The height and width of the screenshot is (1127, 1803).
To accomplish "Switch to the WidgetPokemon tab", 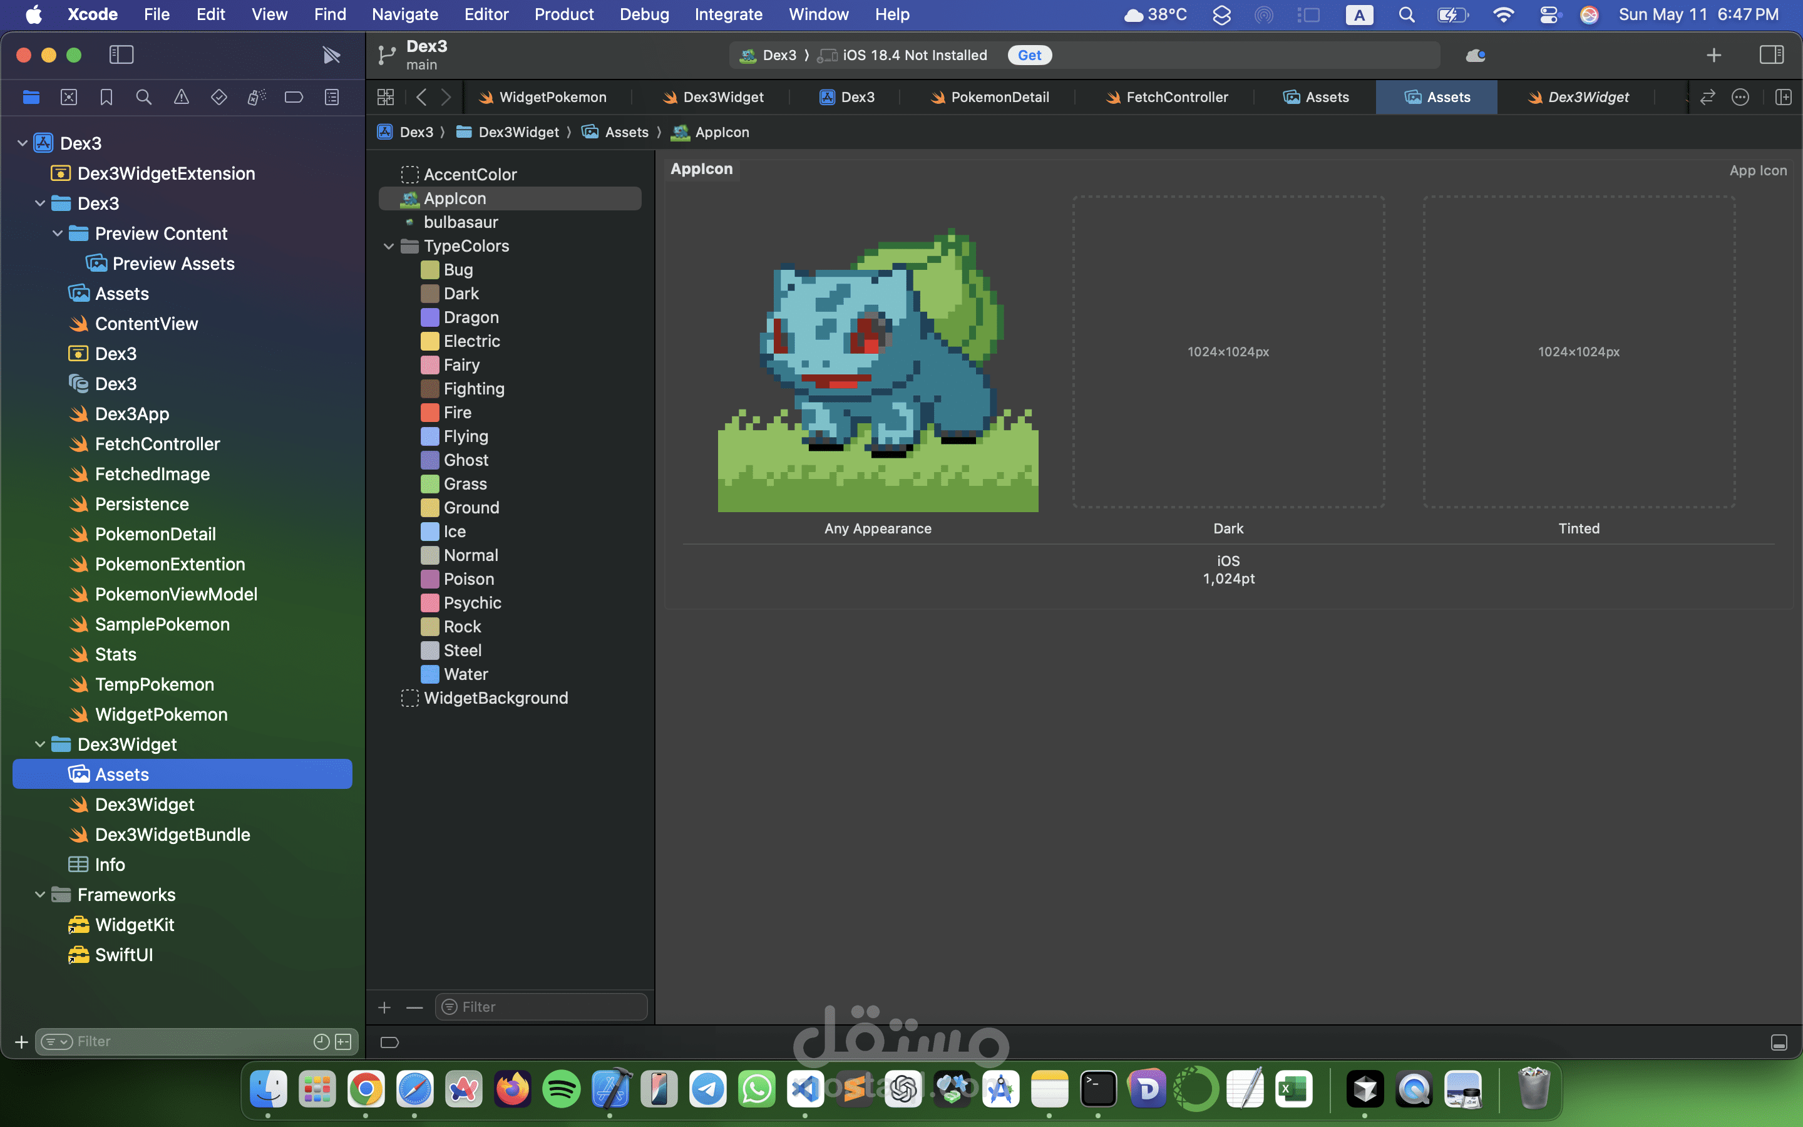I will (x=542, y=97).
